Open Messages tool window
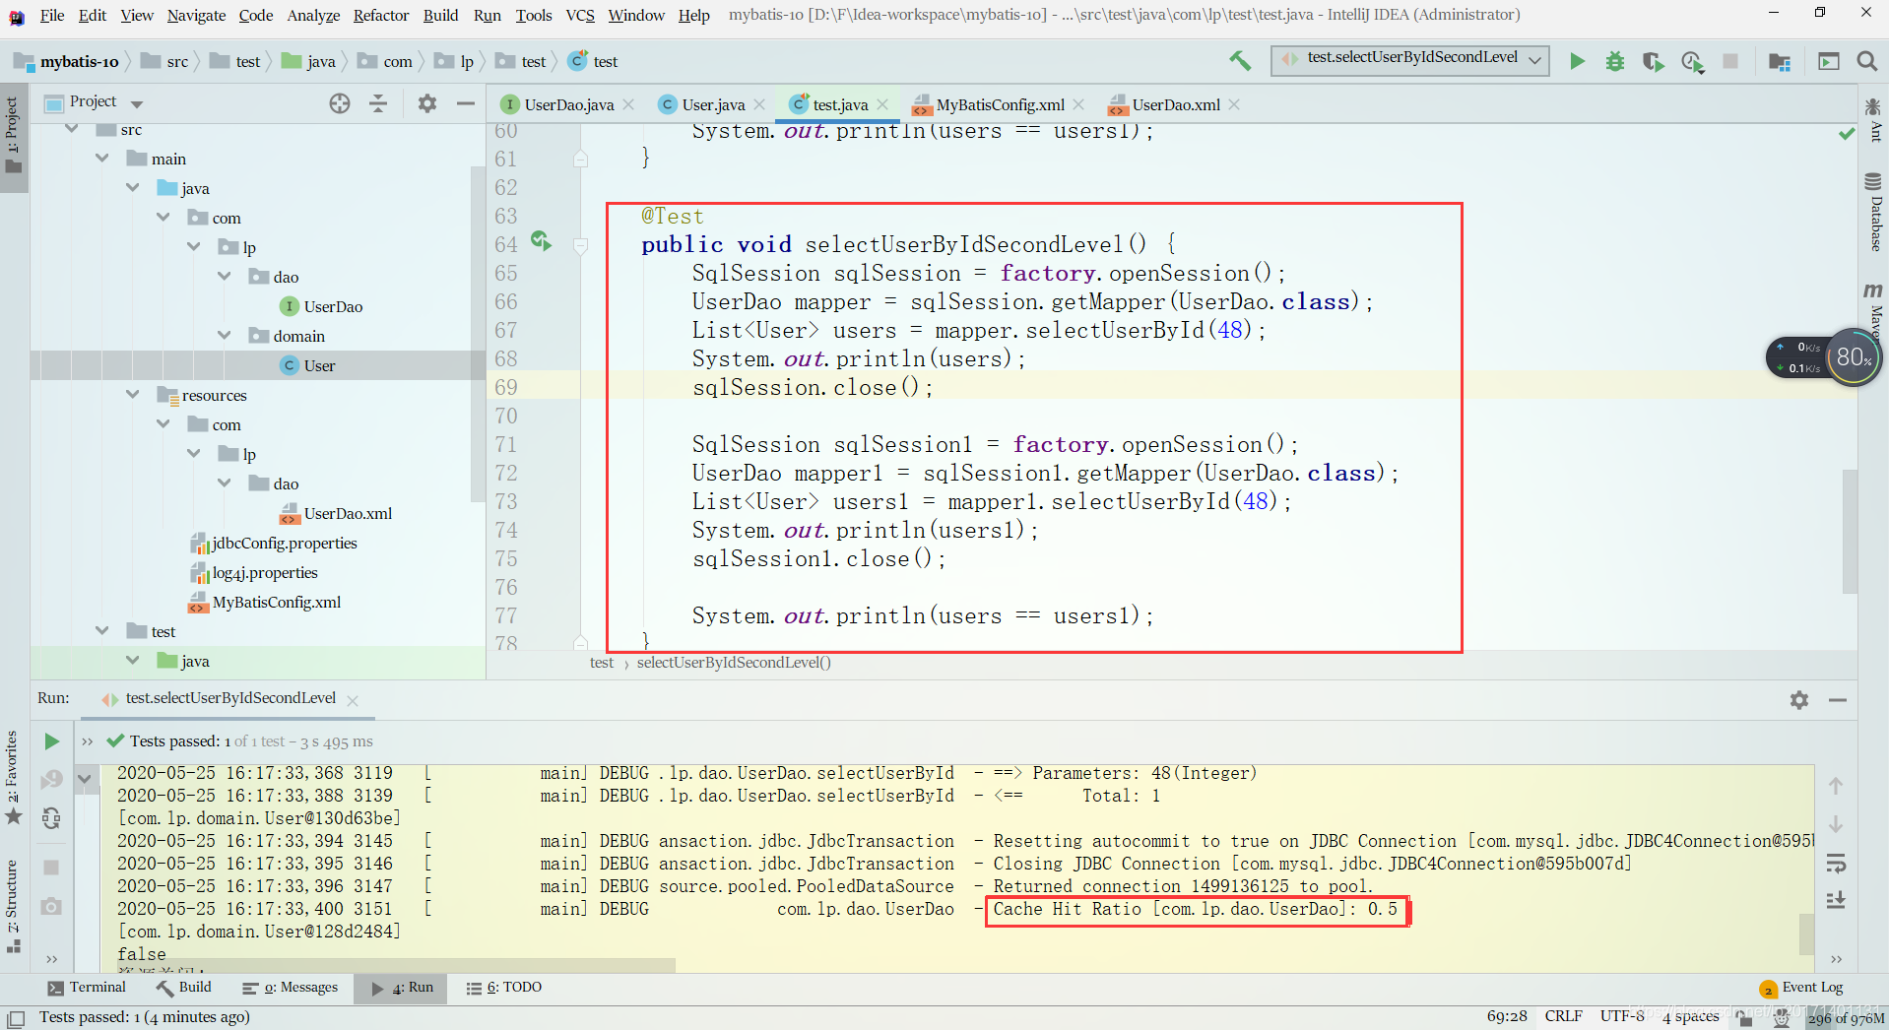The width and height of the screenshot is (1889, 1030). 291,988
